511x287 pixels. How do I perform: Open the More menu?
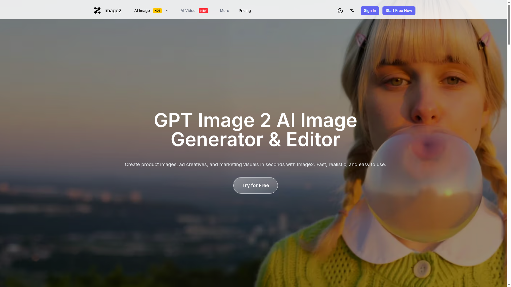pyautogui.click(x=224, y=11)
